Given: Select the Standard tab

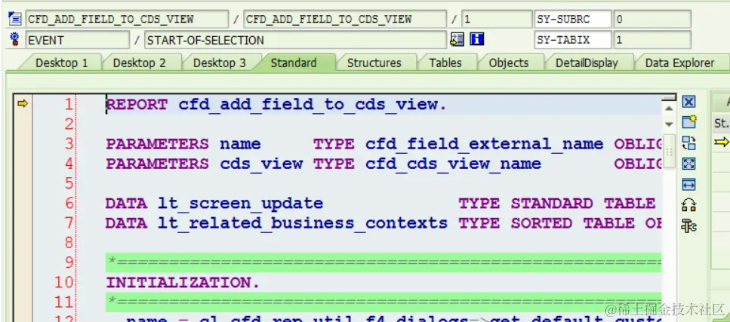Looking at the screenshot, I should (294, 63).
